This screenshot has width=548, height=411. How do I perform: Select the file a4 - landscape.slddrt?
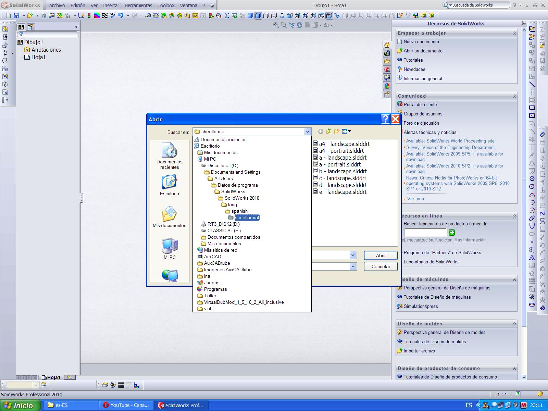coord(341,144)
